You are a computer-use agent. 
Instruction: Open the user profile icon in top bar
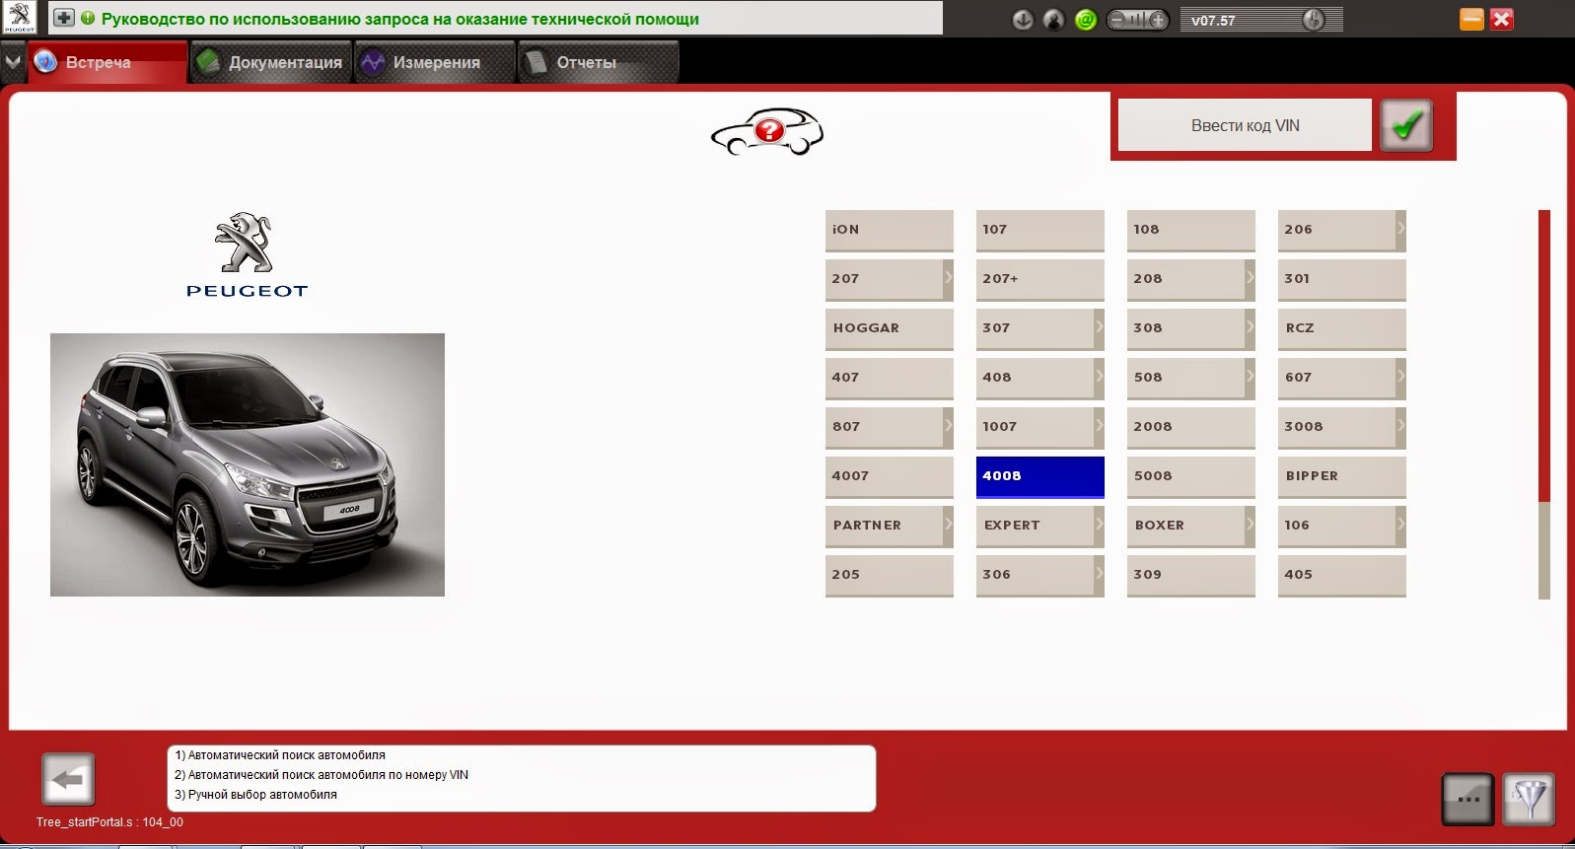point(1054,20)
